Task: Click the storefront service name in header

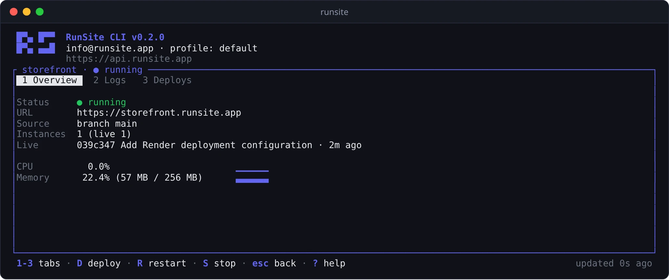Action: coord(49,70)
